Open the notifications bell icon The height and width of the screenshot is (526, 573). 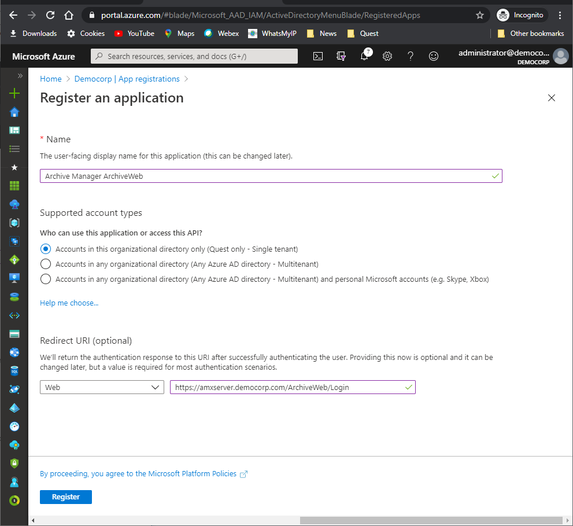(364, 56)
